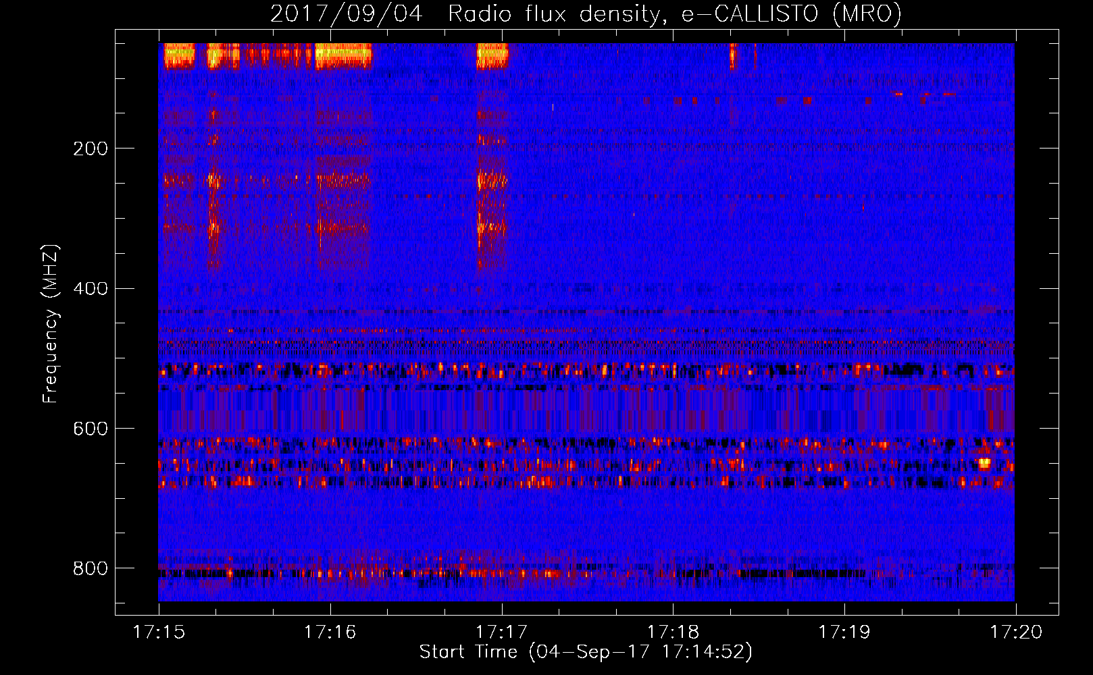Click the 400 frequency tick label
The width and height of the screenshot is (1093, 675).
[x=91, y=289]
